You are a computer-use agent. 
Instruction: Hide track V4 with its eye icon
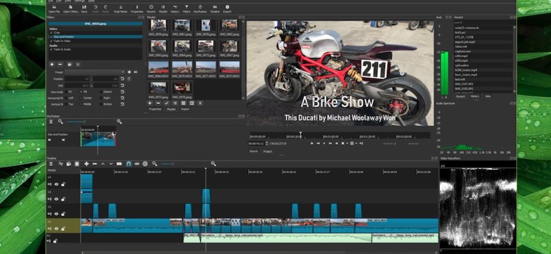pyautogui.click(x=56, y=185)
